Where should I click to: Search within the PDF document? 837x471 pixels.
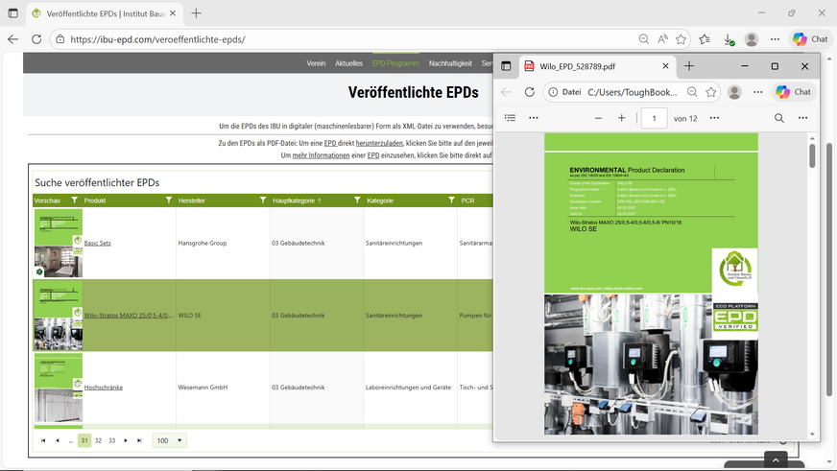tap(778, 118)
